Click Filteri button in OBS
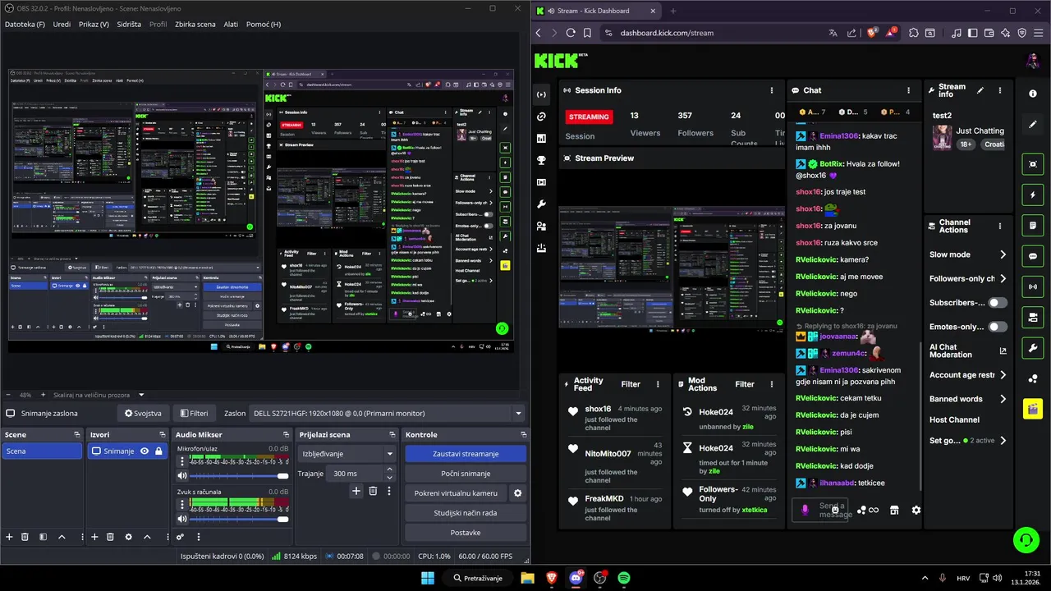The width and height of the screenshot is (1051, 591). click(195, 414)
